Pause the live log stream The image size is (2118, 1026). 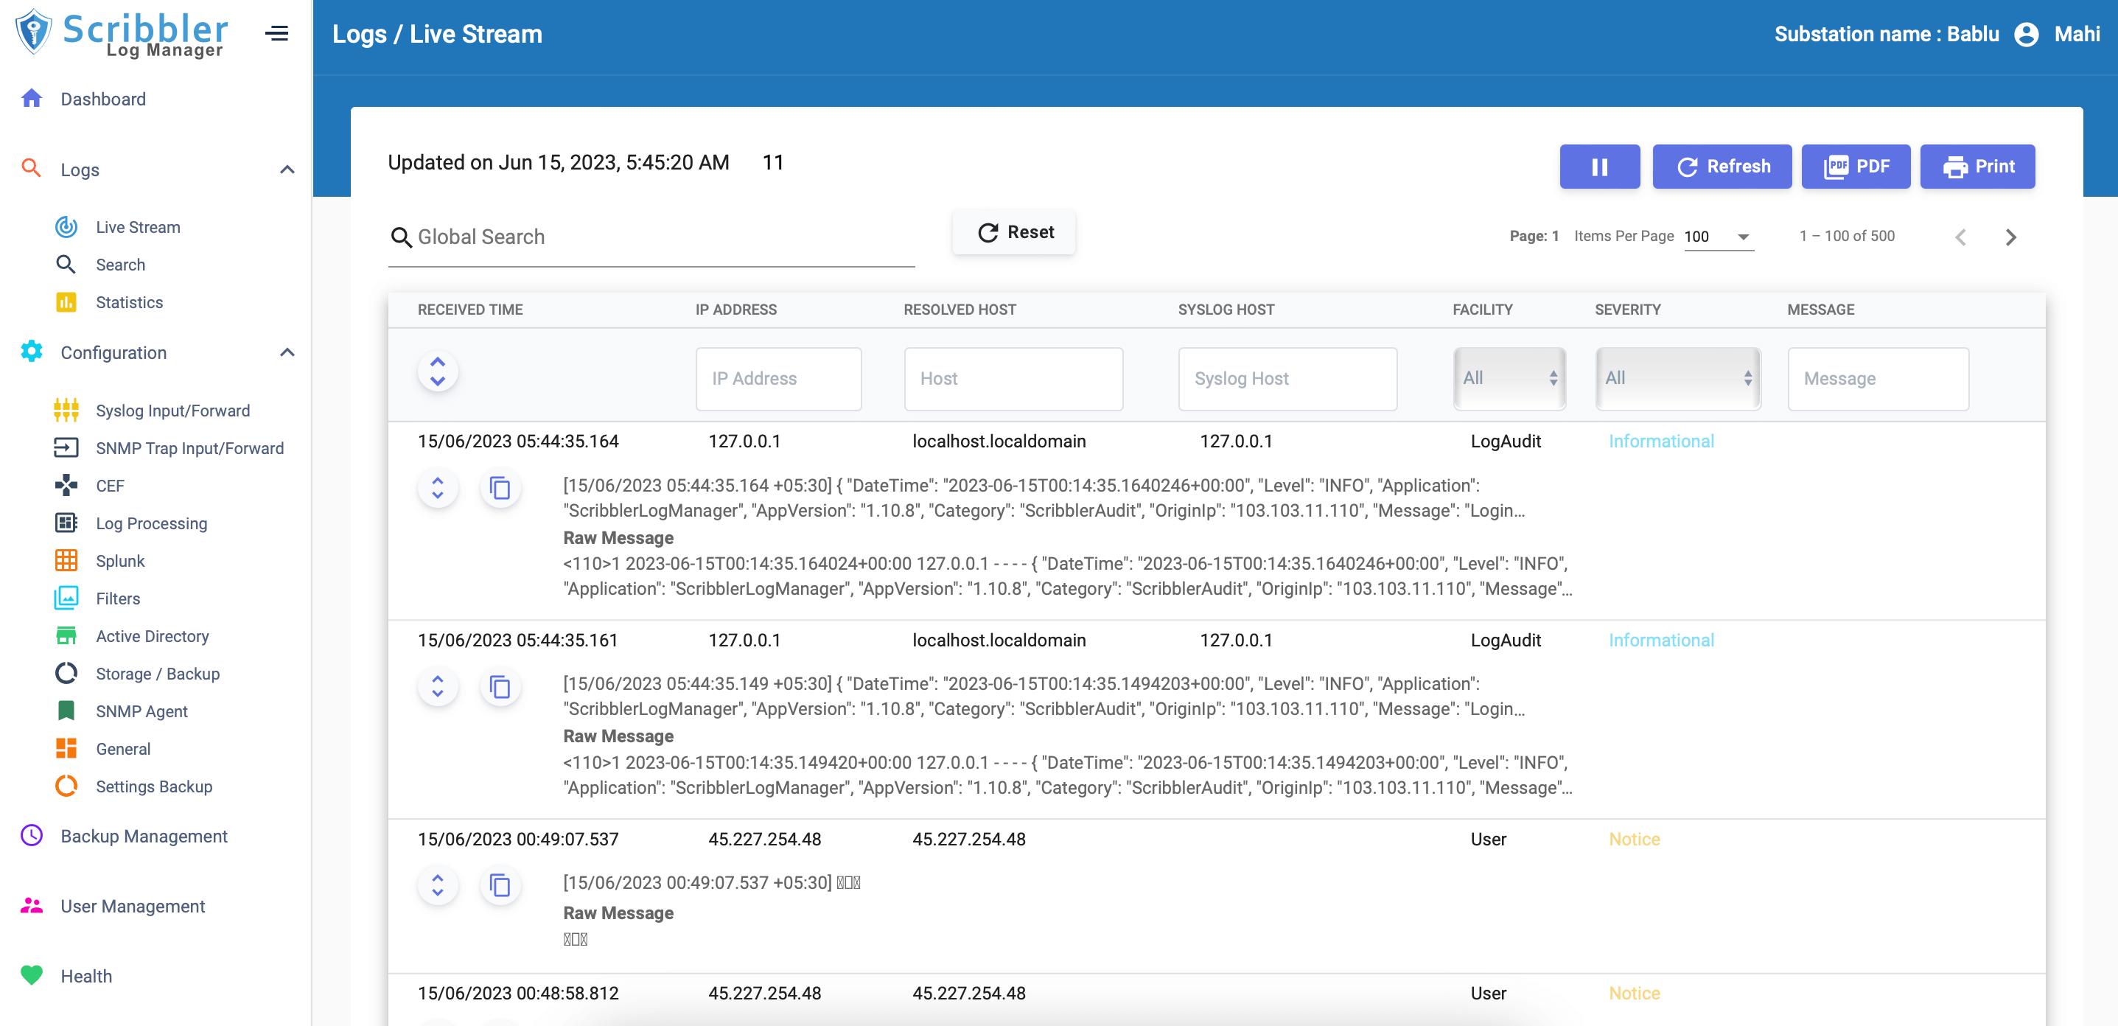pos(1599,166)
